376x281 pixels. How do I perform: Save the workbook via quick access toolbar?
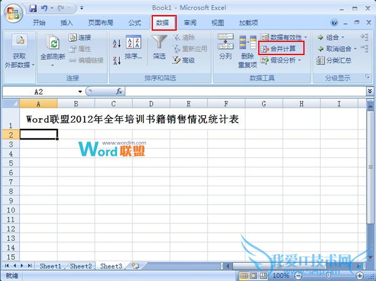coord(33,8)
